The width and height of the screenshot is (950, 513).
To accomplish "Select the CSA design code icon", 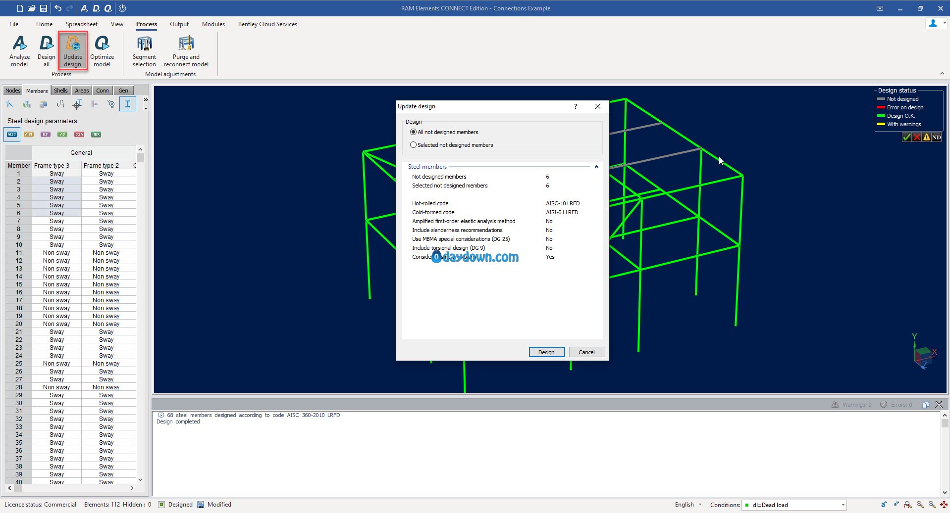I will tap(79, 134).
